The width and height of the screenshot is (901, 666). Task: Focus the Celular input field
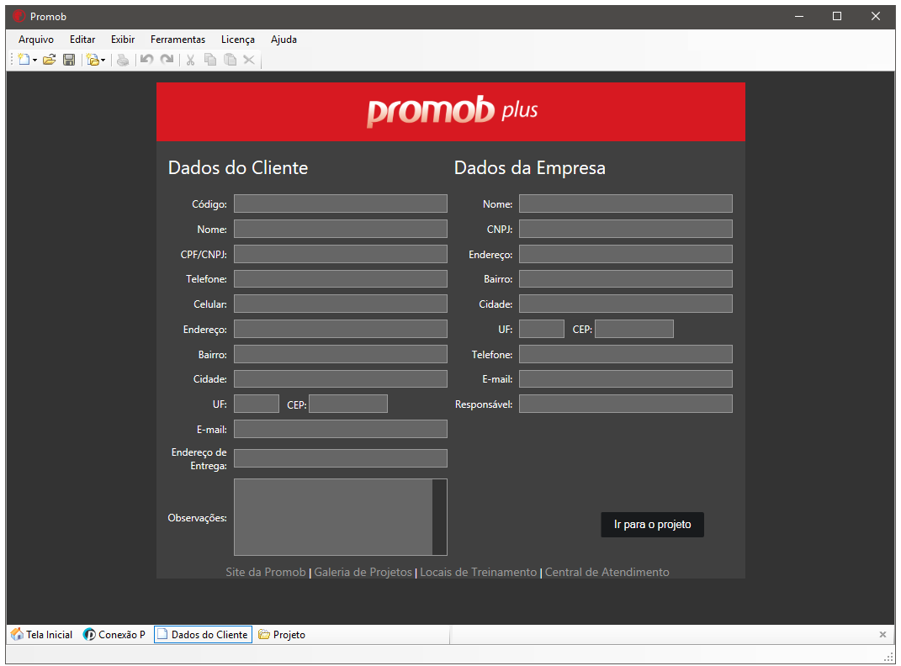tap(340, 304)
